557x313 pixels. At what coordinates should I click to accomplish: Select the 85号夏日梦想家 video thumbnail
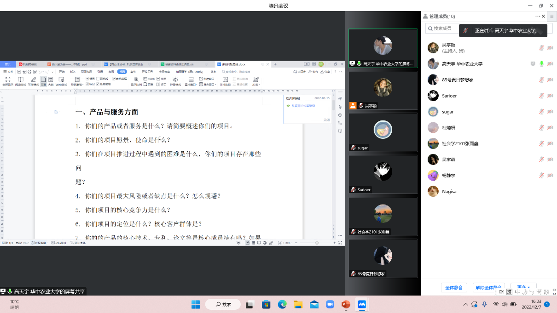[x=383, y=258]
